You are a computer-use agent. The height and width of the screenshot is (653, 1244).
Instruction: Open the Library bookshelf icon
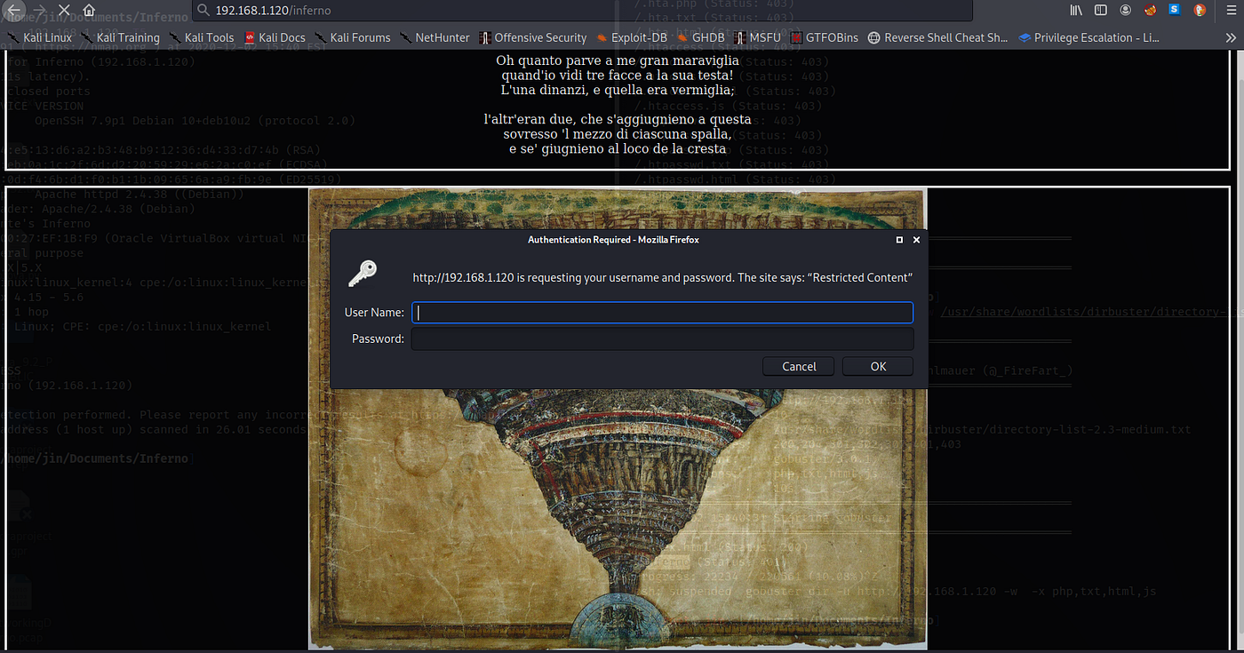click(x=1076, y=10)
